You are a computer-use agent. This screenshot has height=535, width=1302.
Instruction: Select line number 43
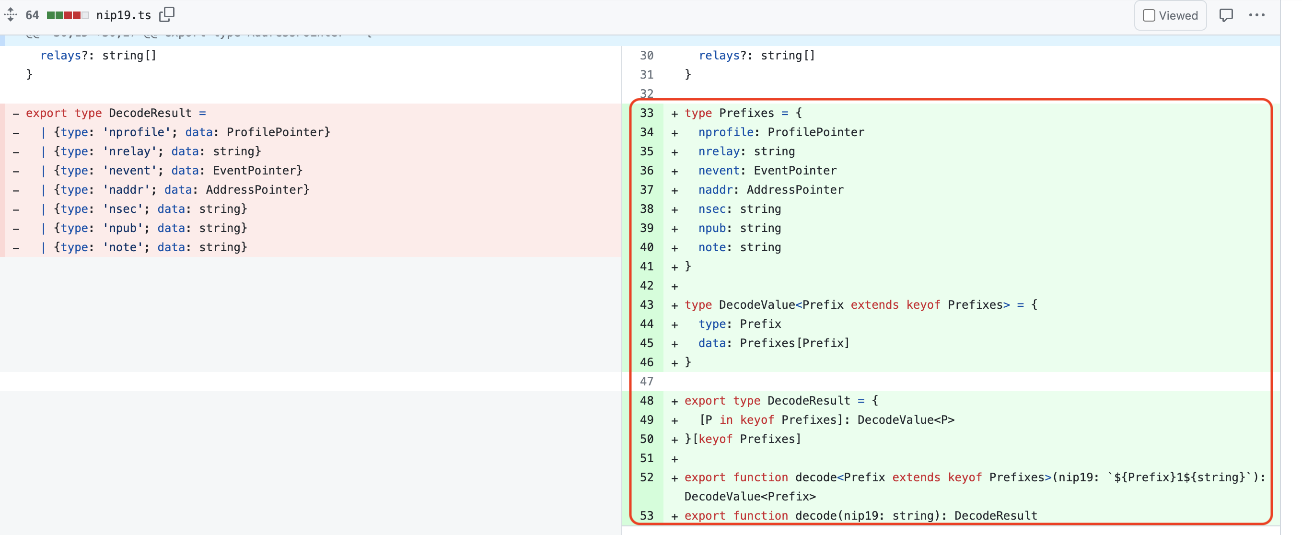647,305
